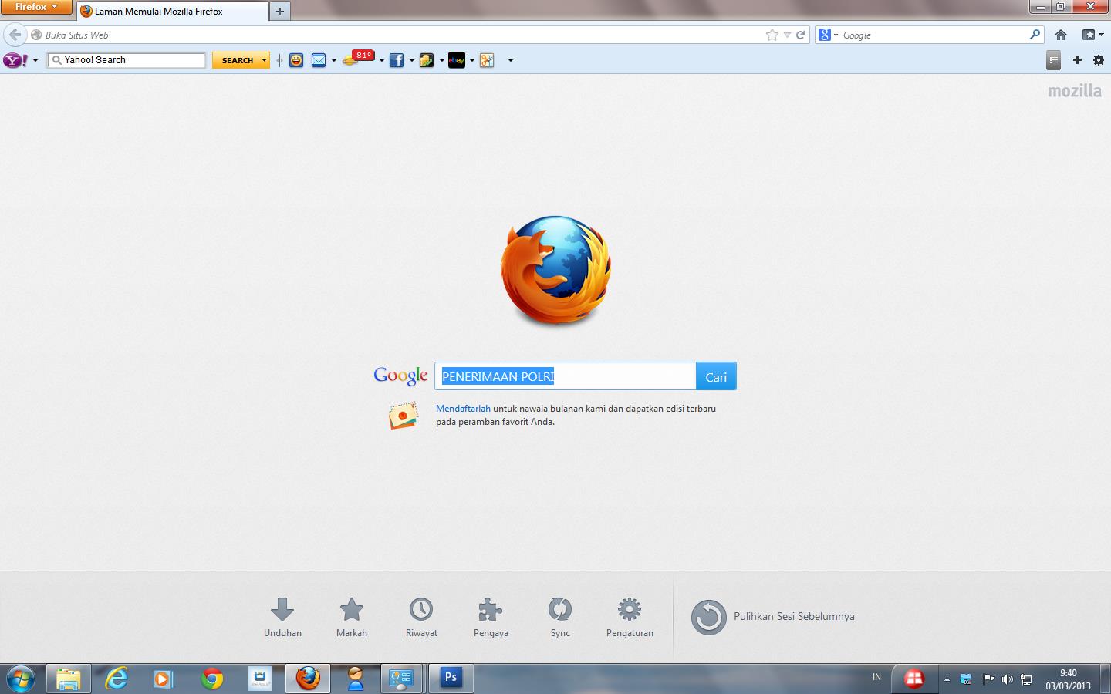Add a toolbar button with plus icon
The image size is (1111, 694).
[1077, 60]
